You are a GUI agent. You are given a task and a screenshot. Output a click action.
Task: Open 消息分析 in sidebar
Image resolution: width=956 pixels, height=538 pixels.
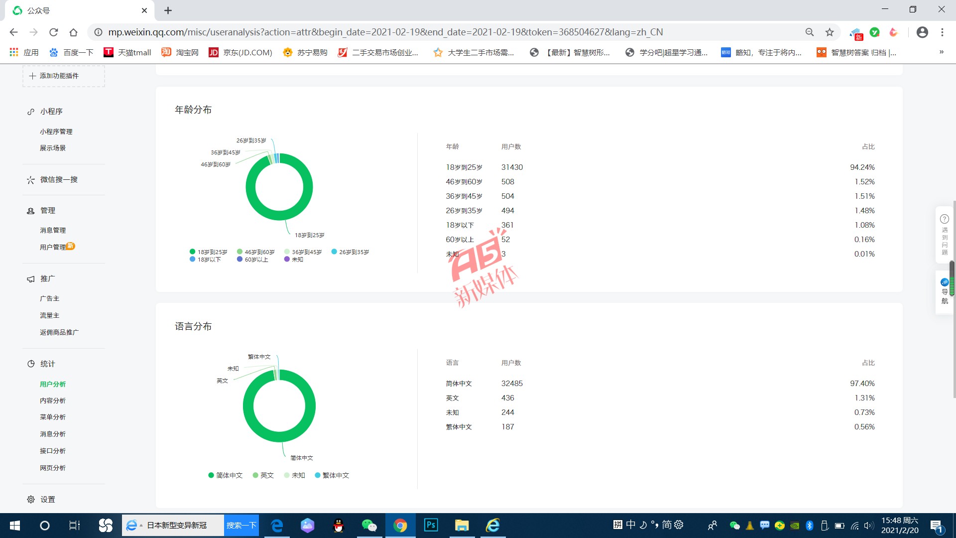53,434
